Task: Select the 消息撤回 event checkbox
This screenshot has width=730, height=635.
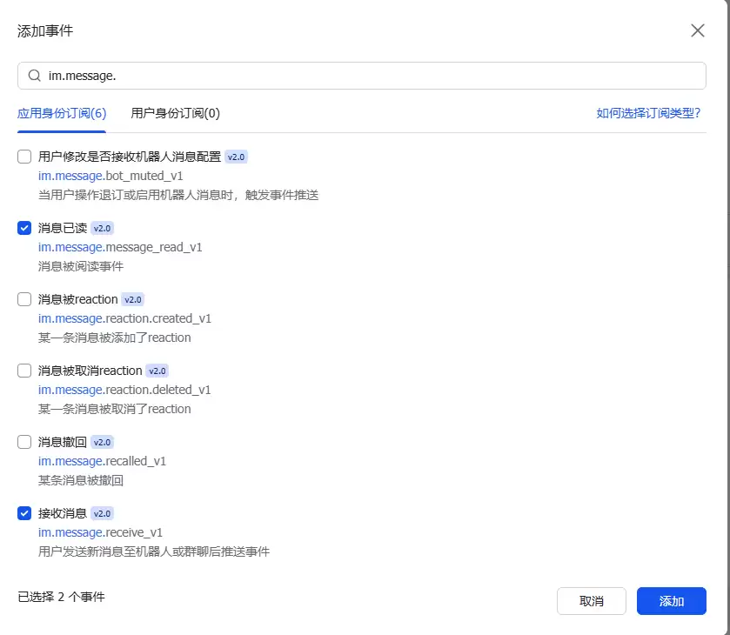Action: click(24, 442)
